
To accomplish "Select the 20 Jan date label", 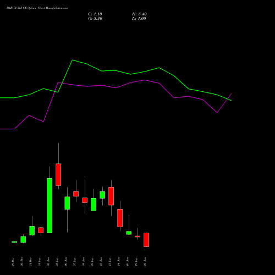I will 145,262.
